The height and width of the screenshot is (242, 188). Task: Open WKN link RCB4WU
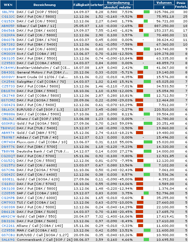tap(8, 68)
